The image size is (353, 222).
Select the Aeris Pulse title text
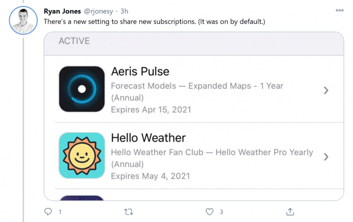(140, 72)
